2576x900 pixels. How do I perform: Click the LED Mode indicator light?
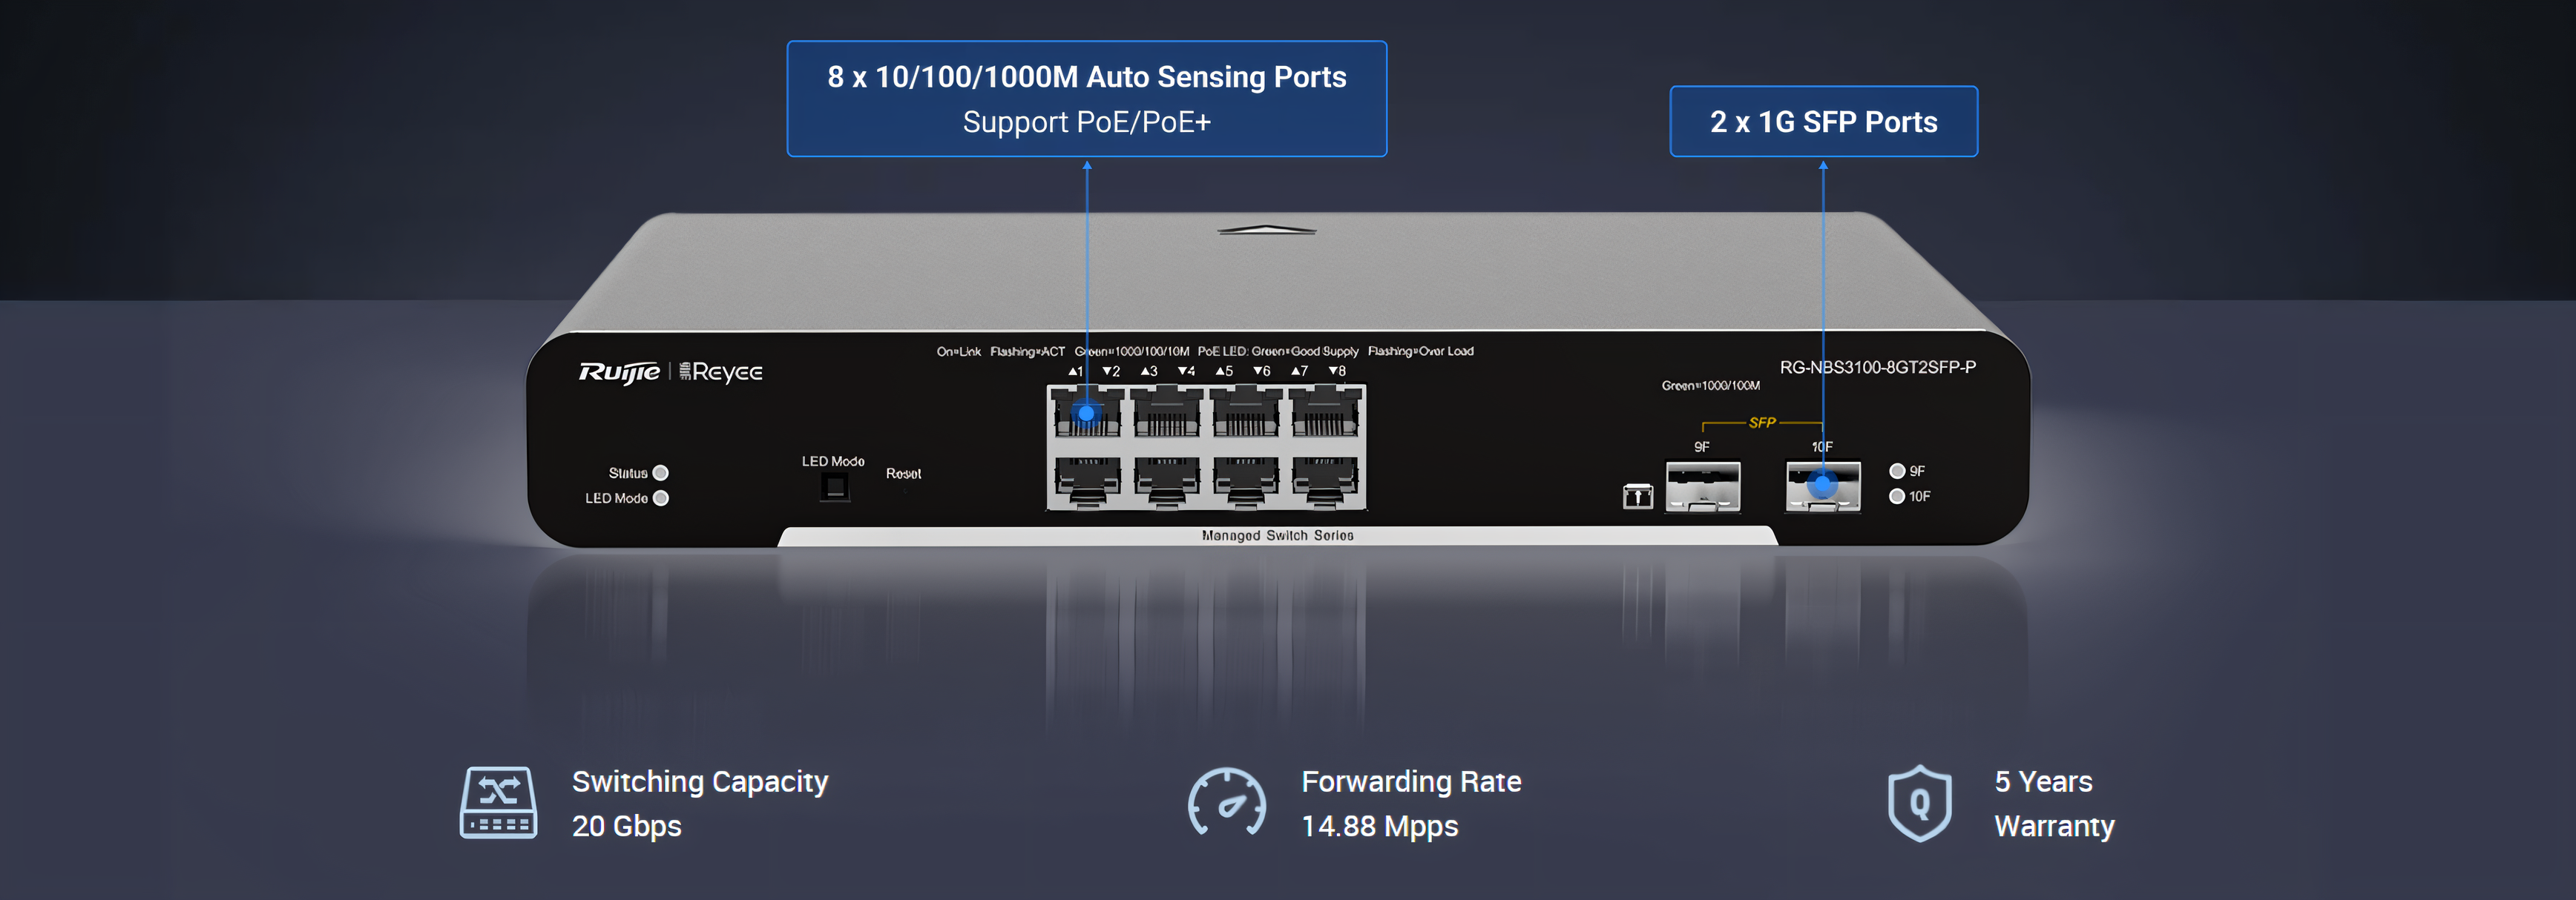tap(660, 497)
